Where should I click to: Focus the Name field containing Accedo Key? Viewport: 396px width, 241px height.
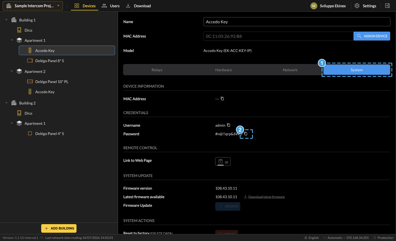(297, 22)
